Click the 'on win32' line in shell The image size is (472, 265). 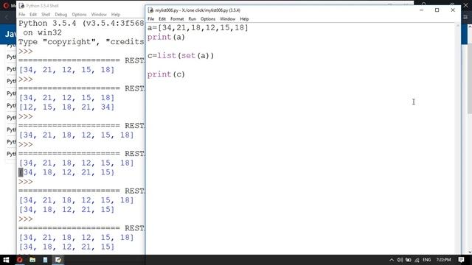(x=43, y=32)
